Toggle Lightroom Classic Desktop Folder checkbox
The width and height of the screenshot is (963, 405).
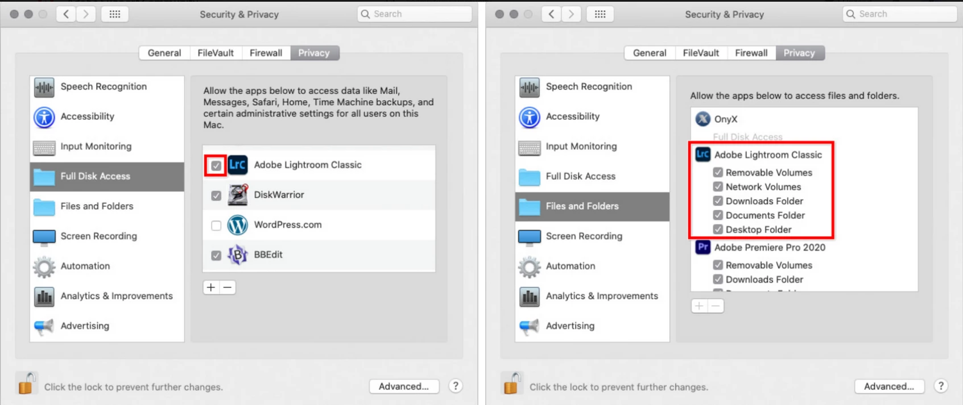[718, 229]
